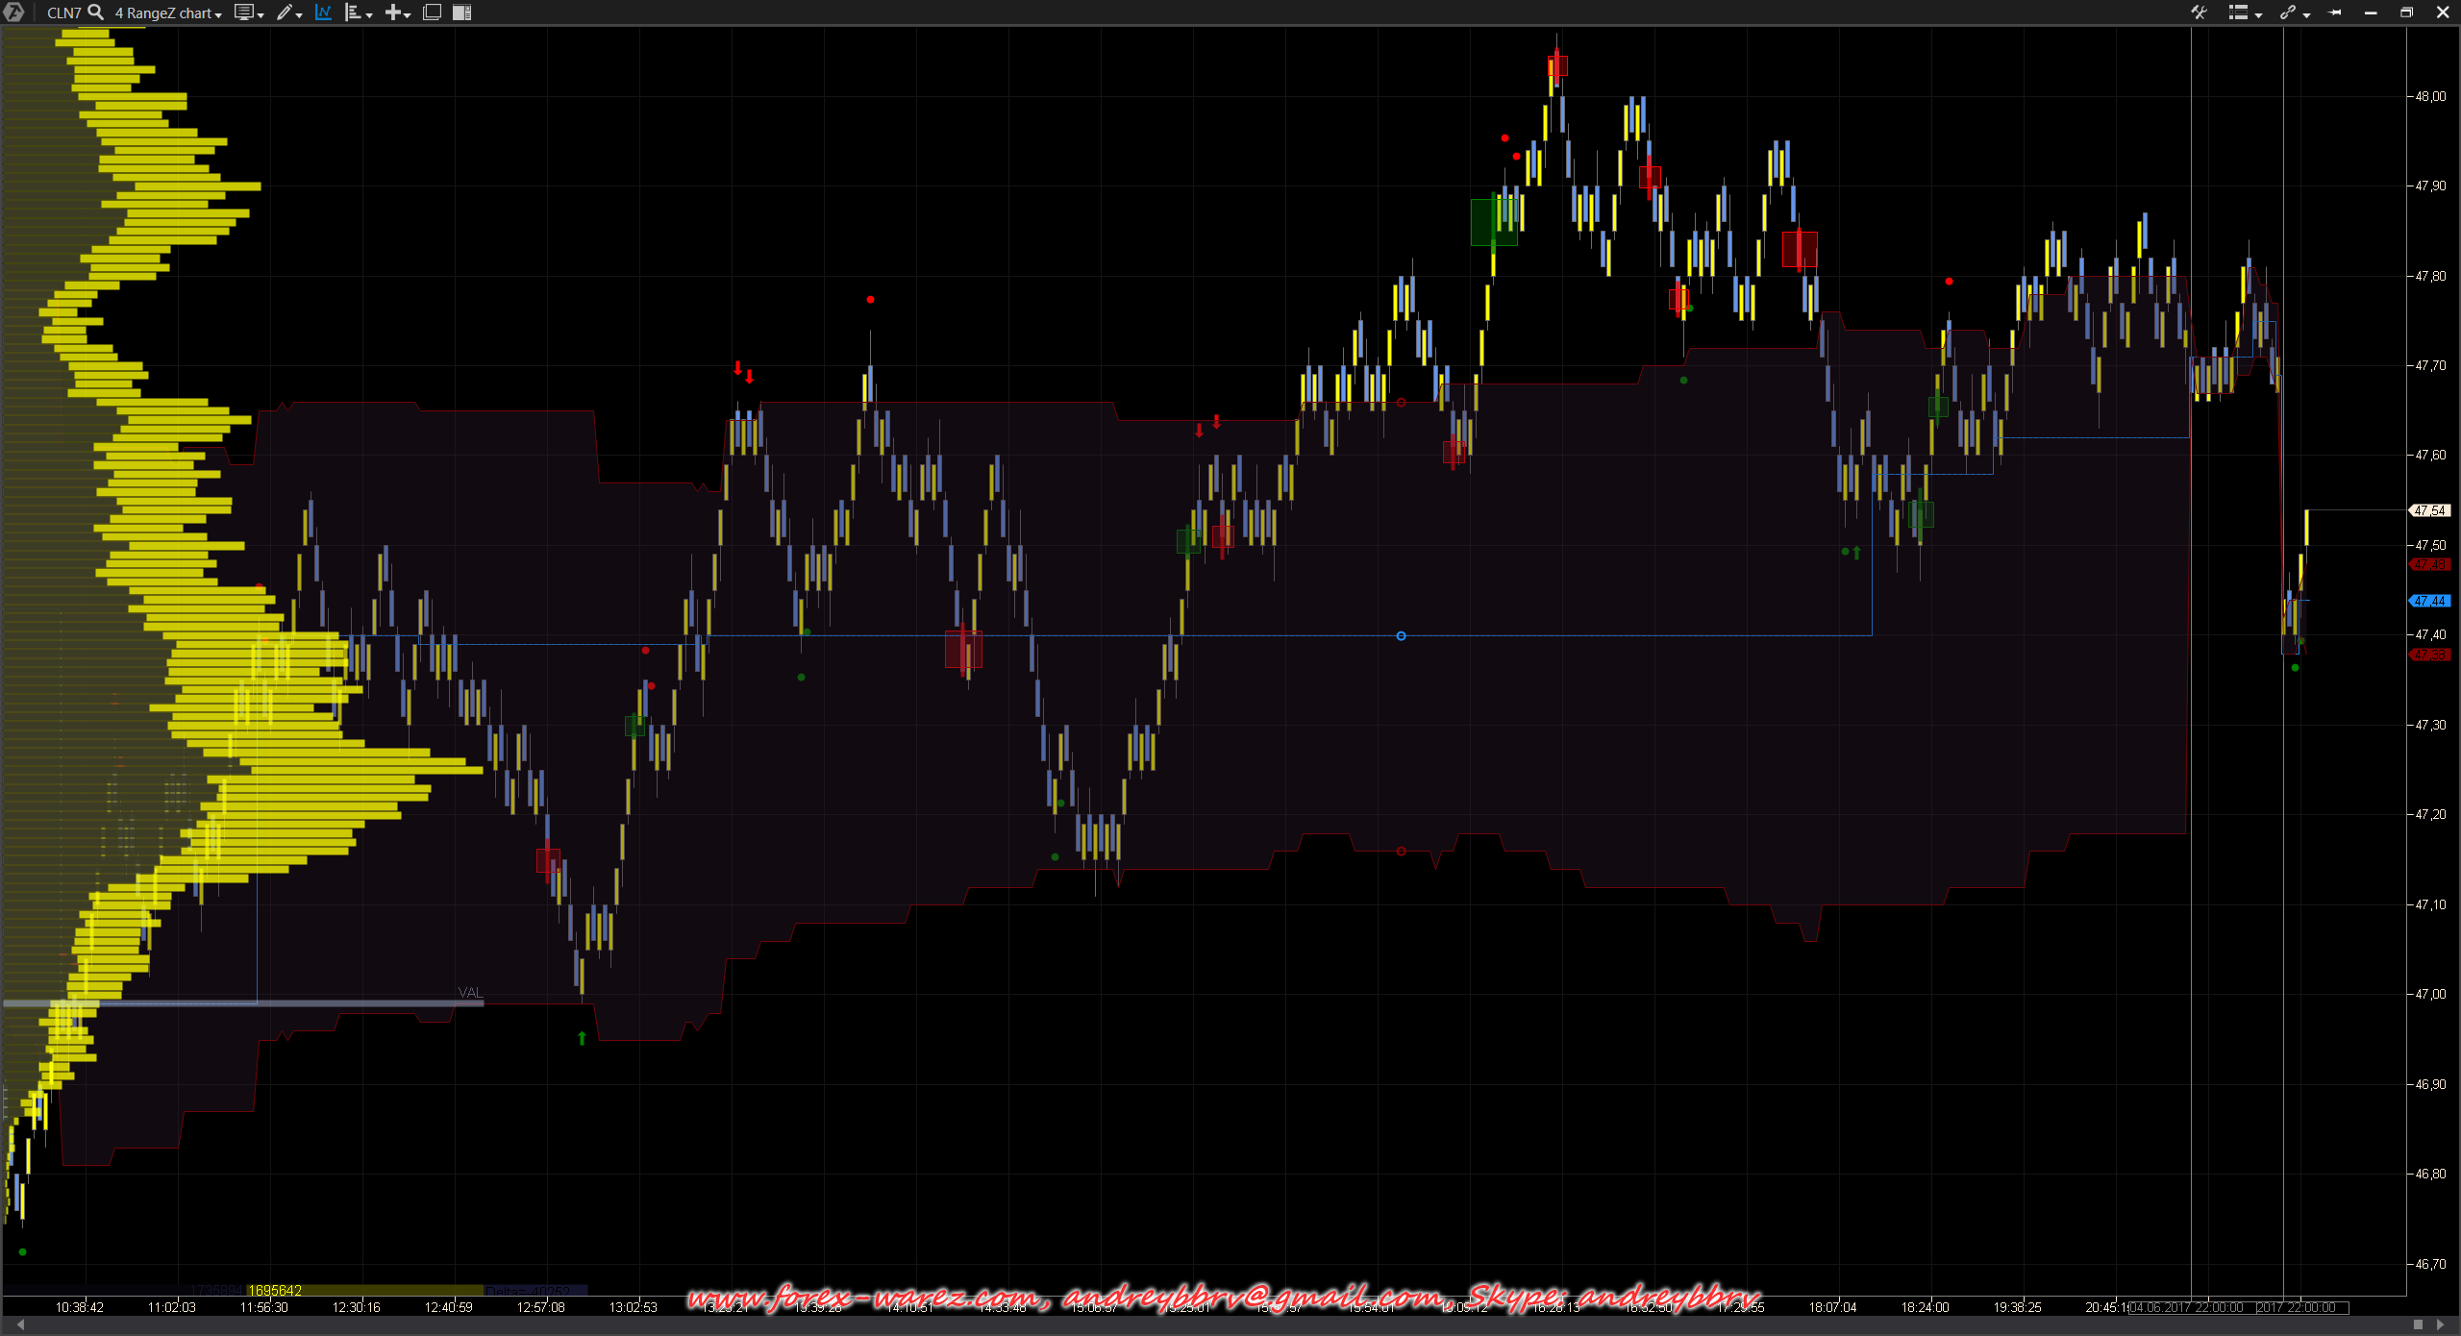Toggle the pin window icon

(2335, 12)
